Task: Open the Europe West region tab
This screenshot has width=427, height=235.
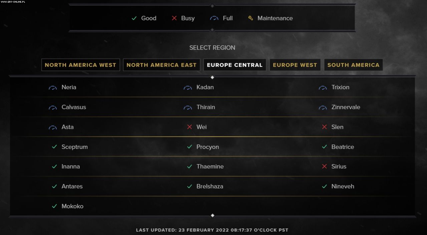Action: click(295, 65)
